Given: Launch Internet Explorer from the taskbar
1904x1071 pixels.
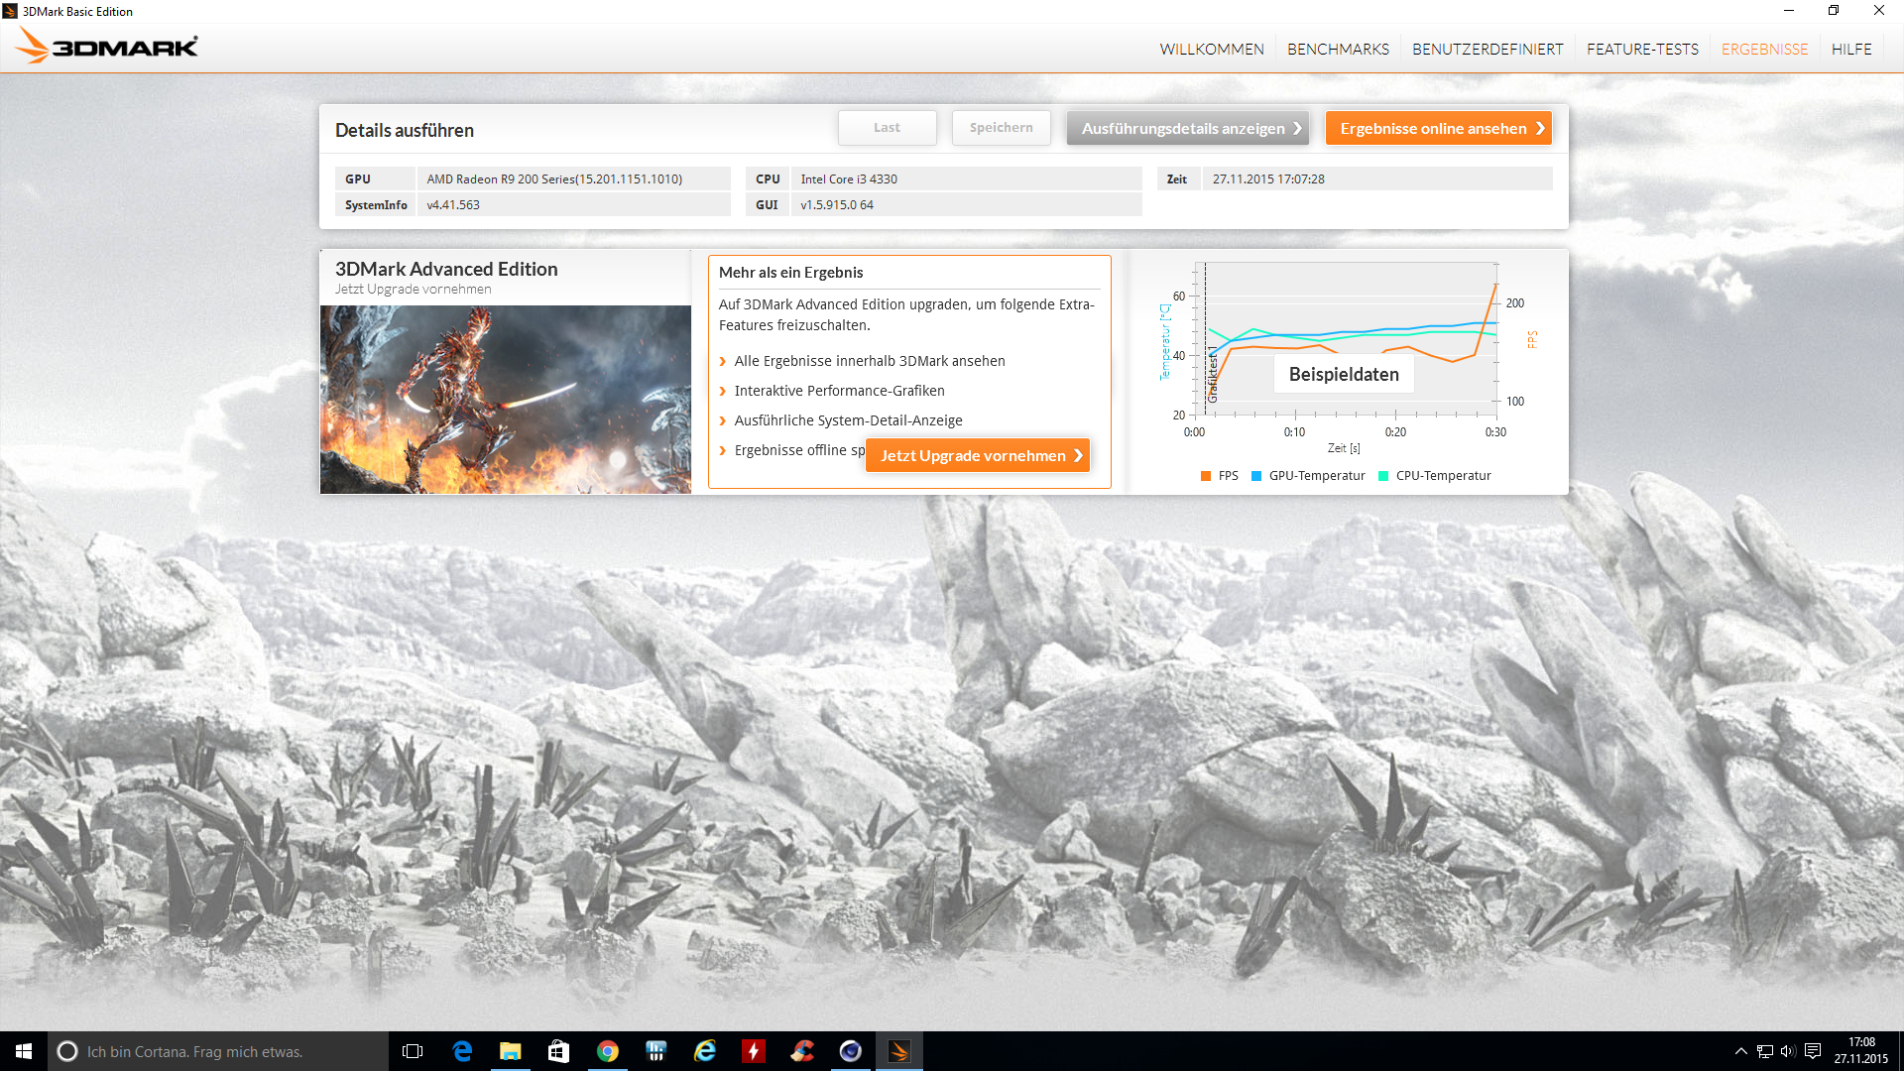Looking at the screenshot, I should pos(705,1051).
